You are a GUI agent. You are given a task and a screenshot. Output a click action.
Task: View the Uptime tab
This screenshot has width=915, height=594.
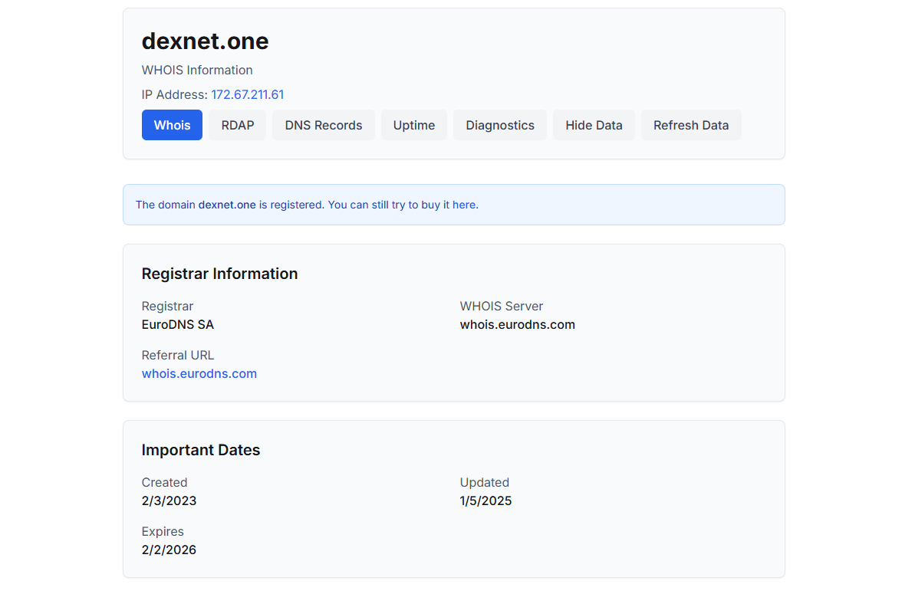(413, 125)
